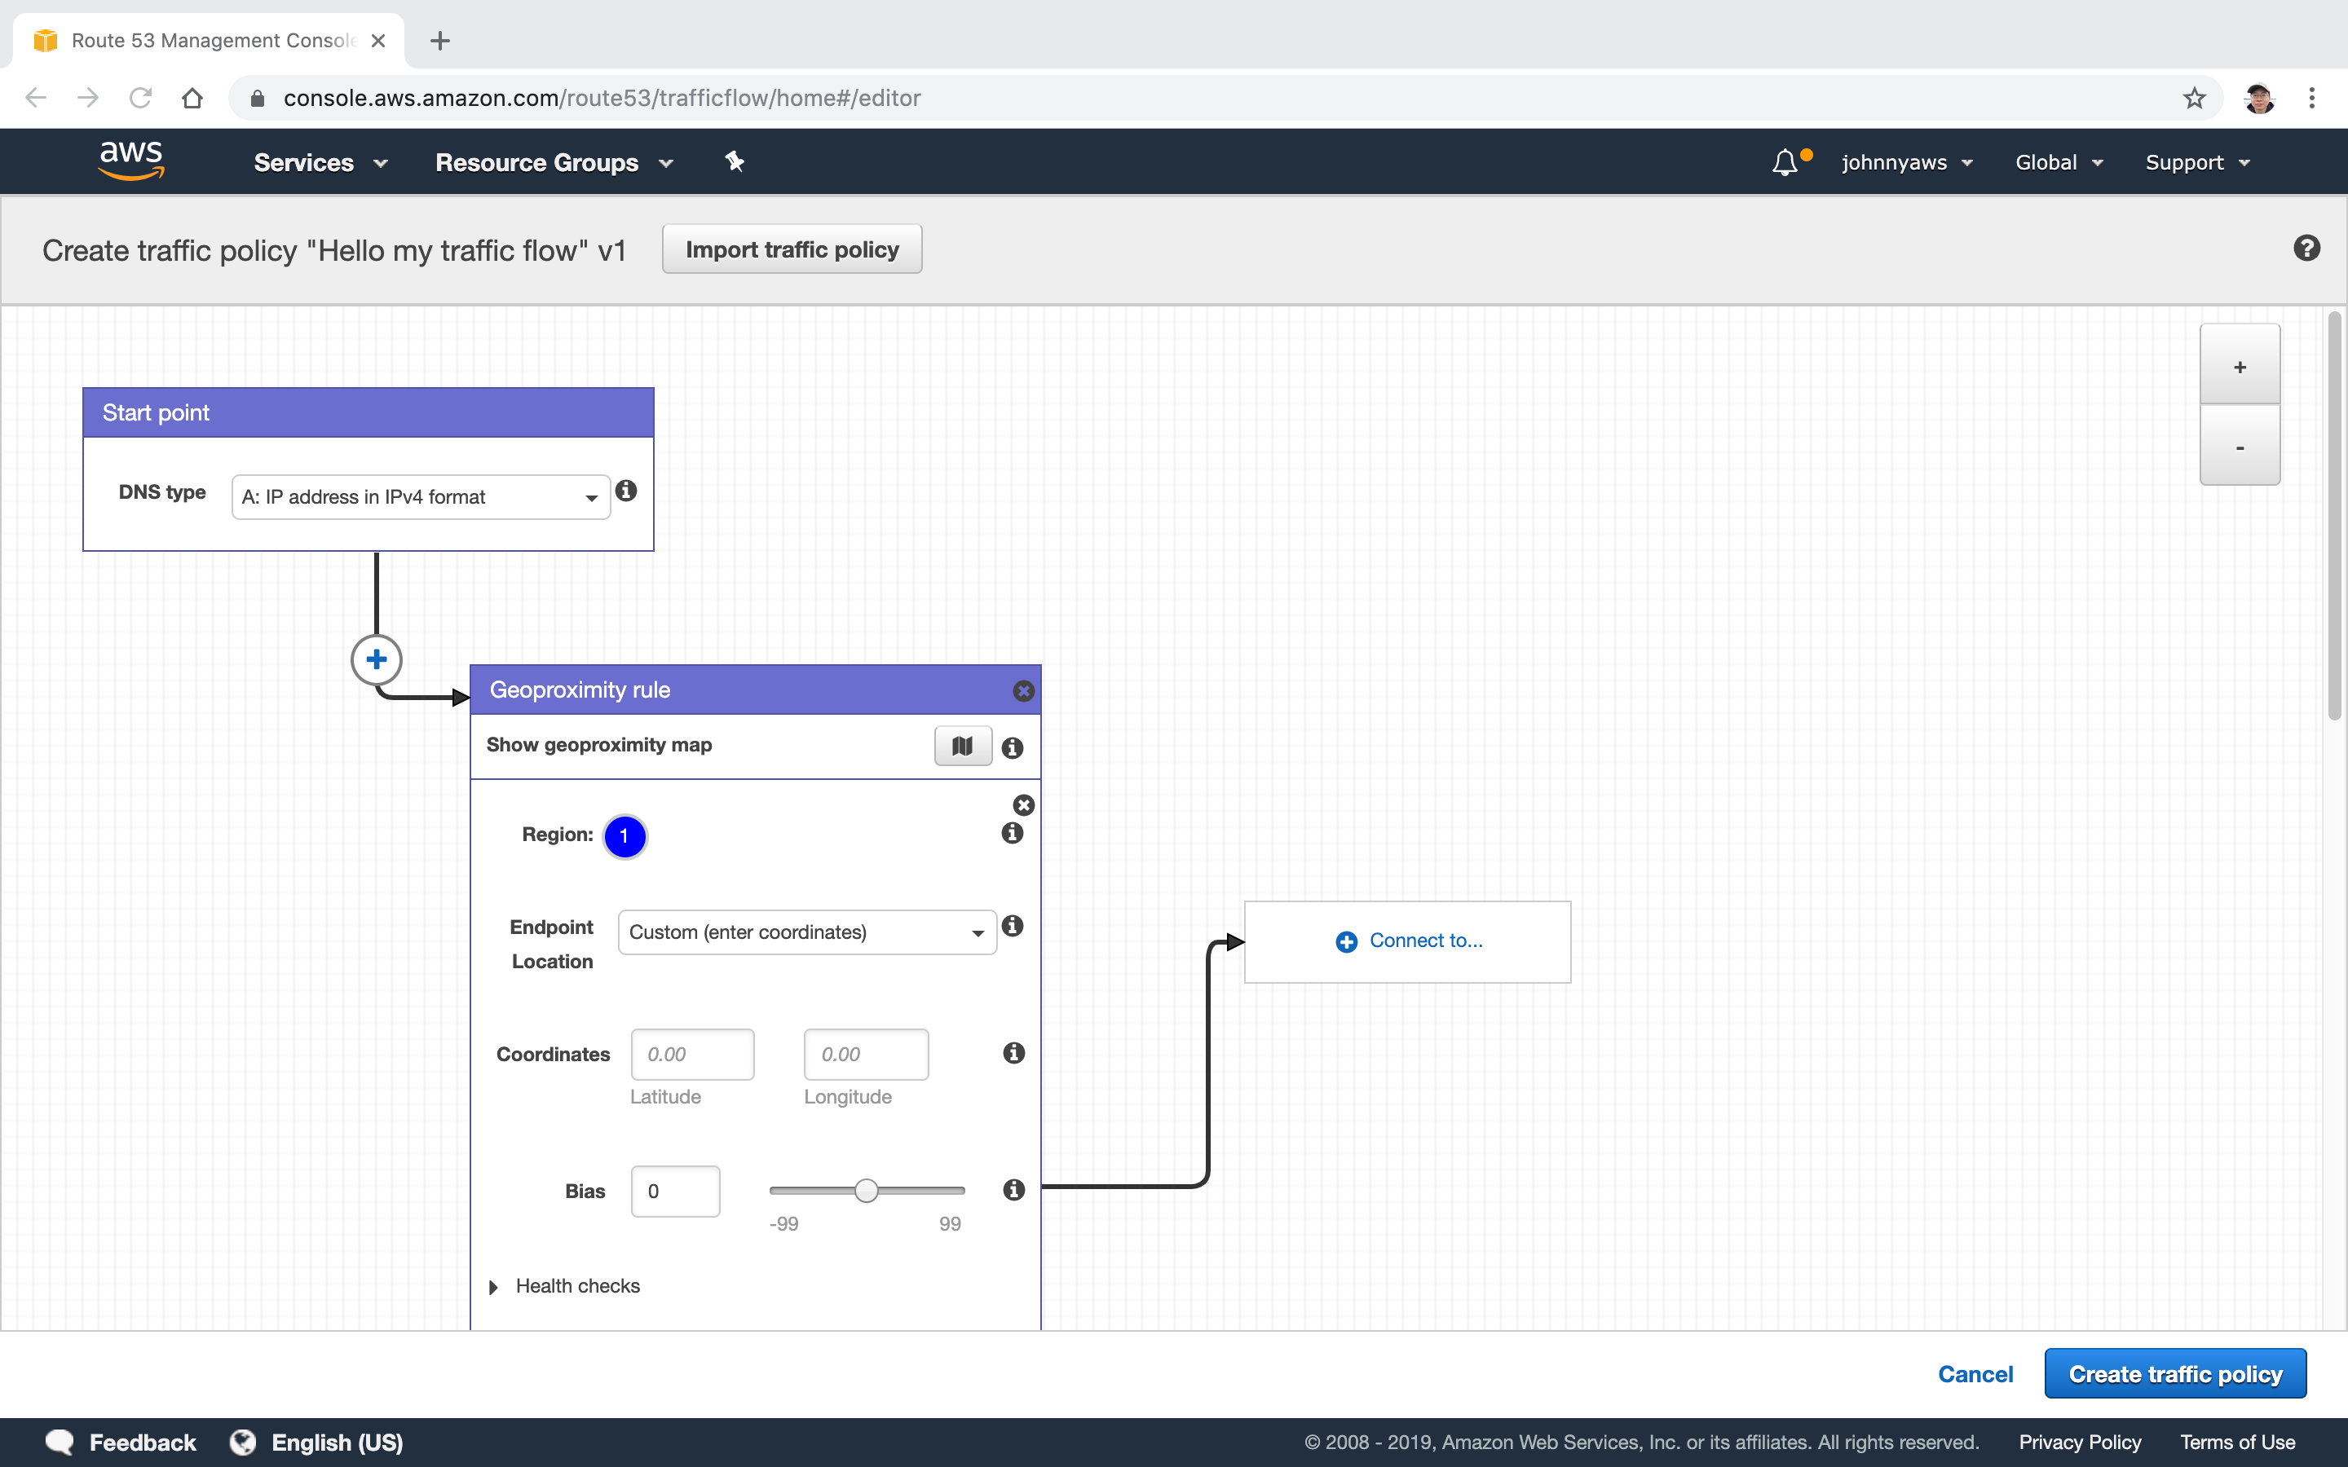This screenshot has height=1467, width=2348.
Task: Click the site lock icon in address bar
Action: pos(257,98)
